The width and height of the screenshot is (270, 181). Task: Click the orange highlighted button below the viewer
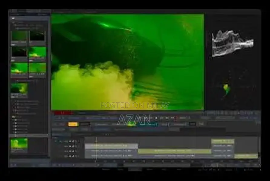(73, 124)
